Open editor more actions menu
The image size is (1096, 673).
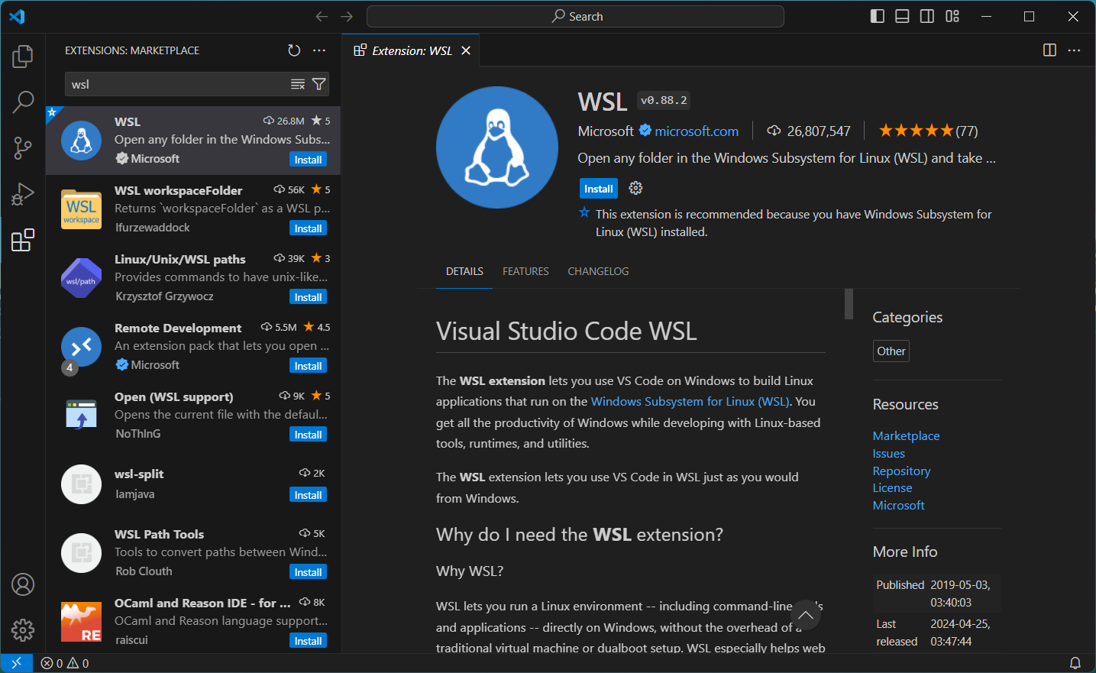(x=1074, y=50)
